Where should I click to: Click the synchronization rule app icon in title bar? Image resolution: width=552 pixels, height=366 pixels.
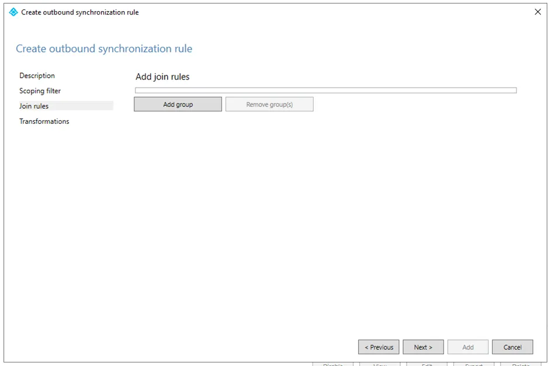tap(13, 12)
